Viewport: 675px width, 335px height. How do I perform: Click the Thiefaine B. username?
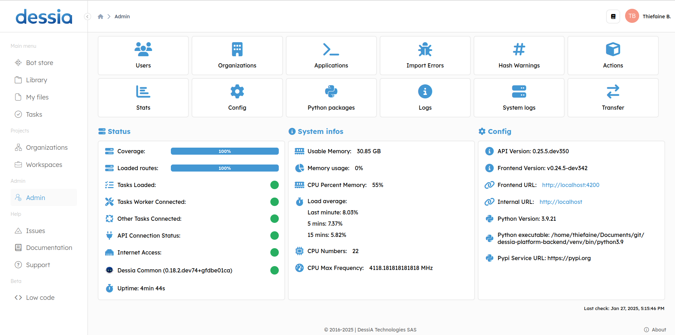[x=657, y=17]
